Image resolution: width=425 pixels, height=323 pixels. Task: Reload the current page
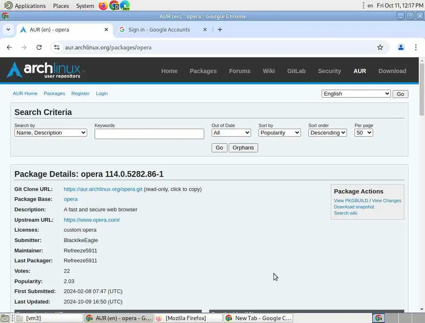coord(39,47)
